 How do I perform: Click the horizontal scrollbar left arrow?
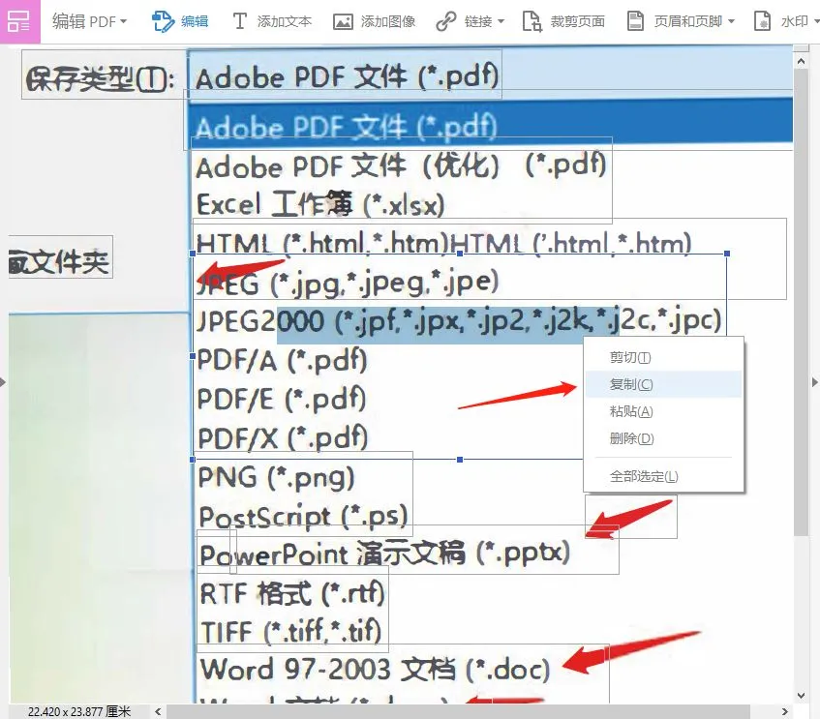[x=158, y=711]
